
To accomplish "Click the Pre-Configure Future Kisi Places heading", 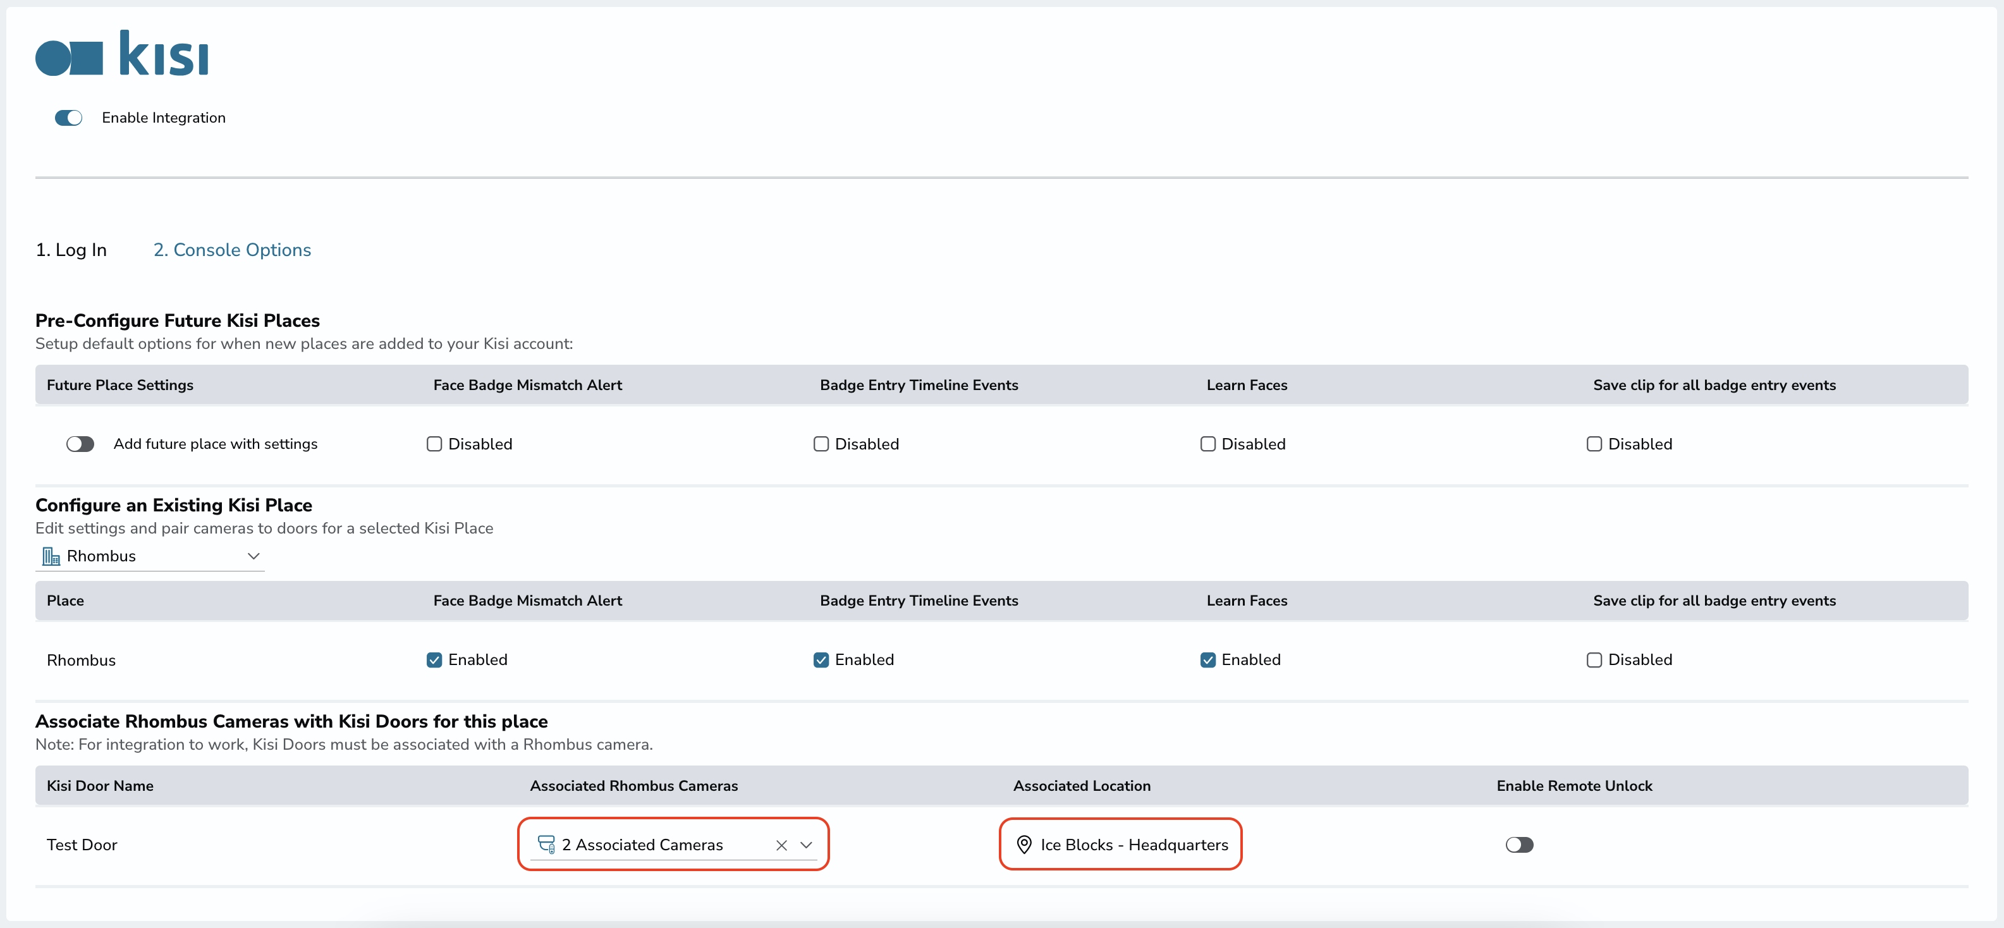I will pos(178,321).
